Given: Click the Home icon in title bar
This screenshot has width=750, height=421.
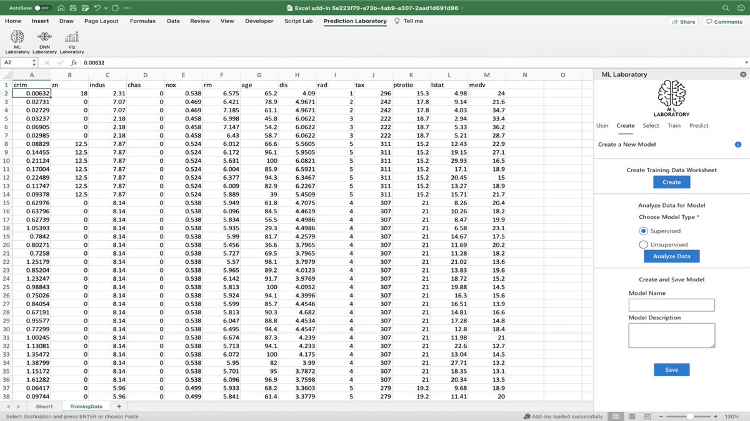Looking at the screenshot, I should click(61, 8).
